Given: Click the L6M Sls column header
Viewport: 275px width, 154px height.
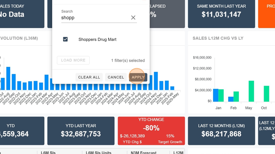Looking at the screenshot, I should (48, 152).
